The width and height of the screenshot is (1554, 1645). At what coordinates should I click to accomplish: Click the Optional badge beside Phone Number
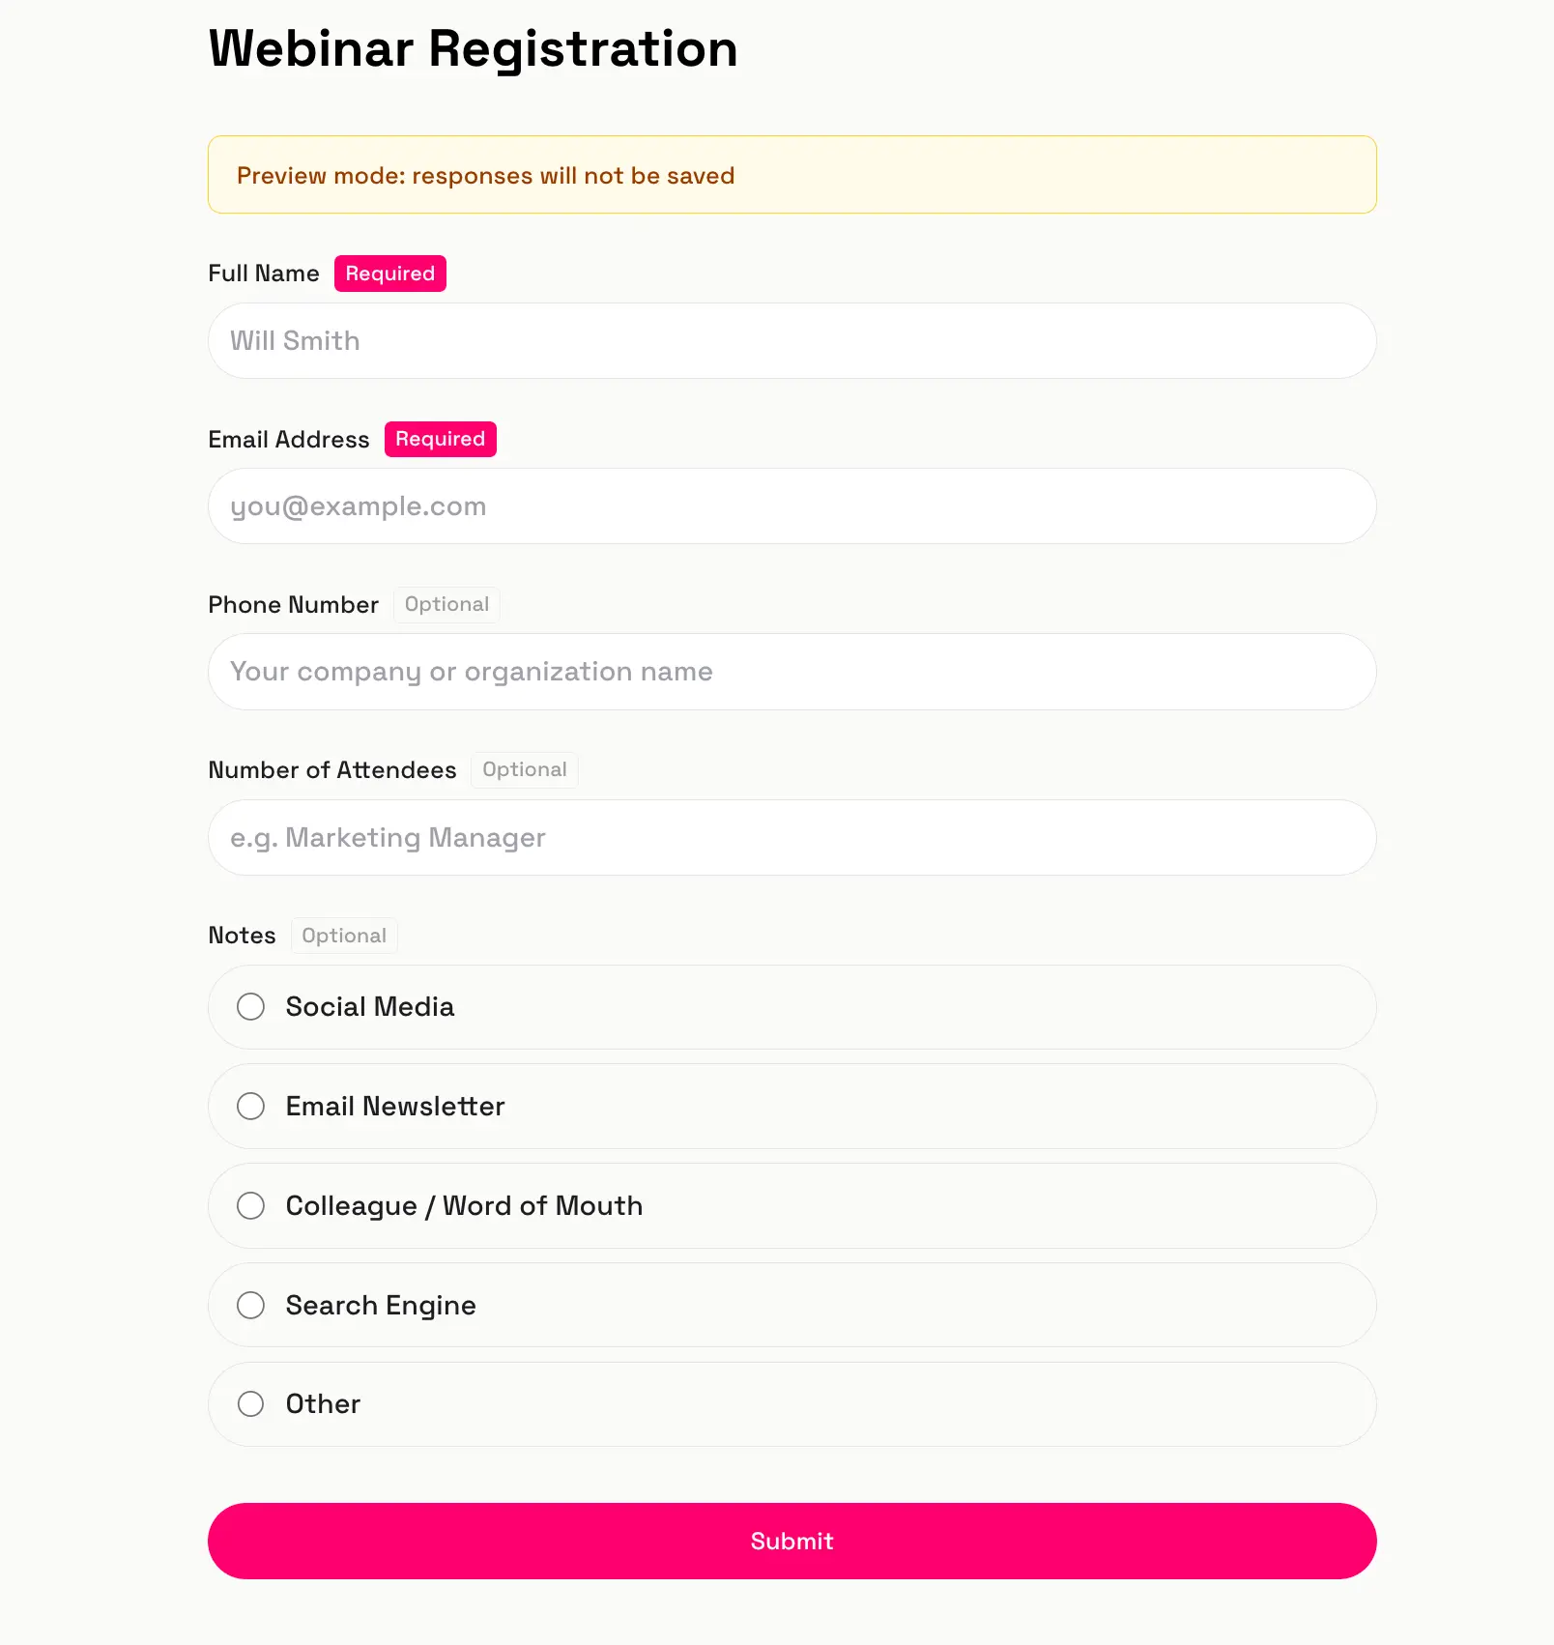click(x=446, y=605)
